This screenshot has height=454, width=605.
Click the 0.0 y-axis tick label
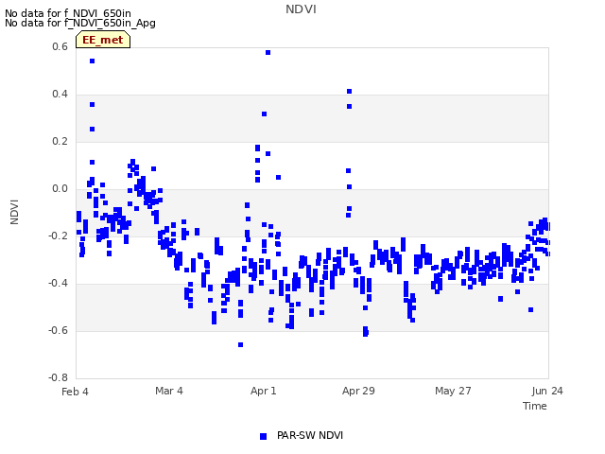click(x=60, y=189)
